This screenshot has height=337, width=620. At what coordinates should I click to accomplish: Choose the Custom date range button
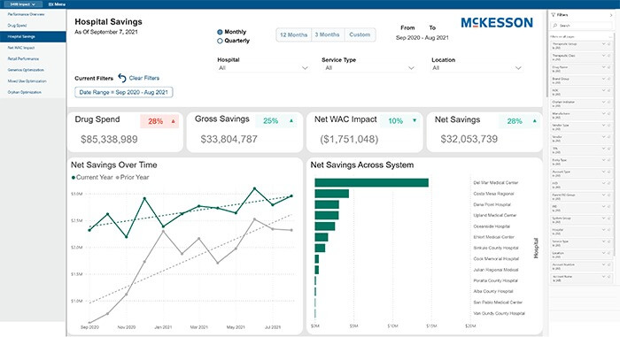(360, 34)
